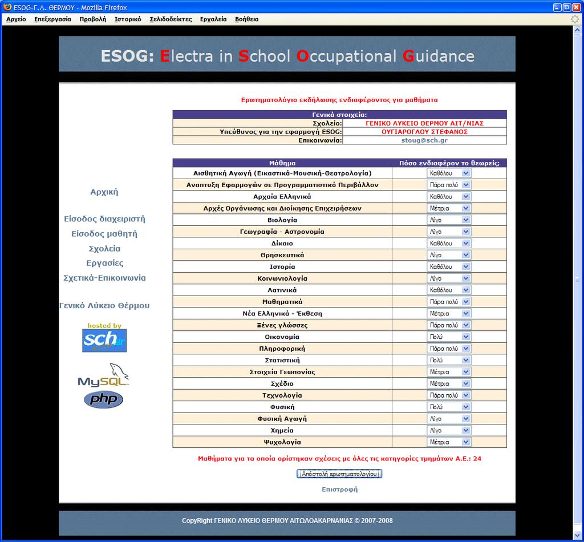Viewport: 584px width, 542px height.
Task: Open the Κοινωνιολογία interest dropdown
Action: click(449, 278)
